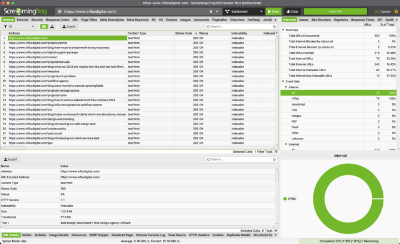This screenshot has height=244, width=400.
Task: Collapse the External tree node
Action: (x=286, y=144)
